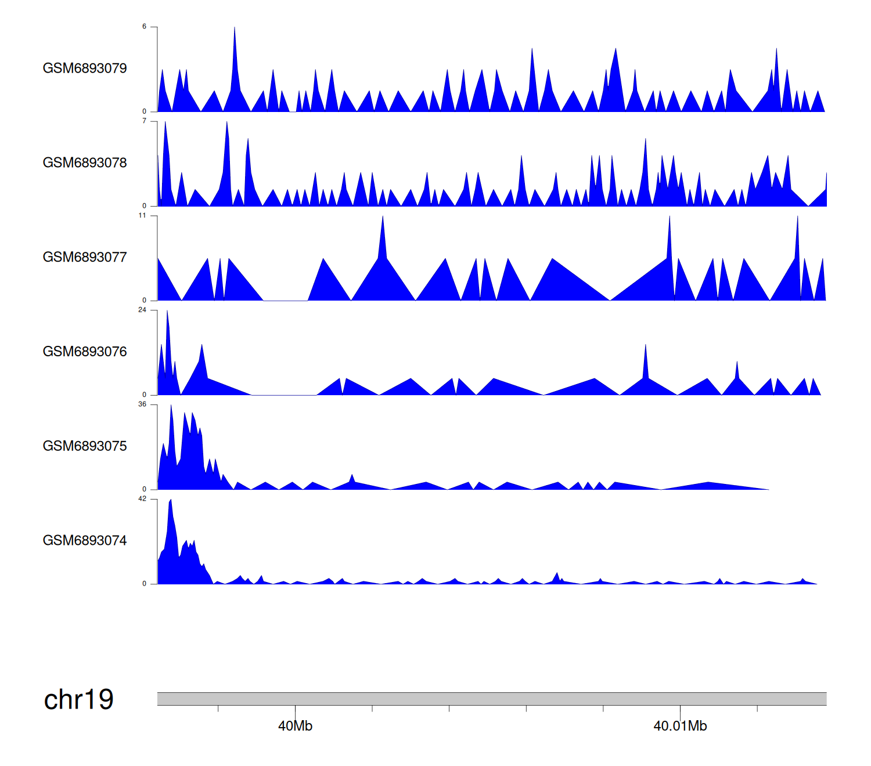Click the 40Mb position label
Viewport: 871px width, 766px height.
[x=295, y=726]
